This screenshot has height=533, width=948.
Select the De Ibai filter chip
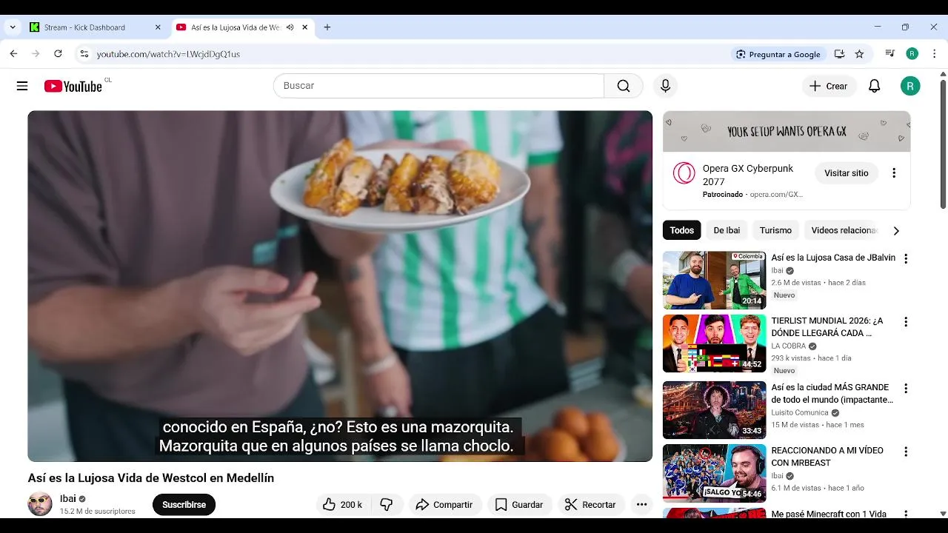(727, 230)
